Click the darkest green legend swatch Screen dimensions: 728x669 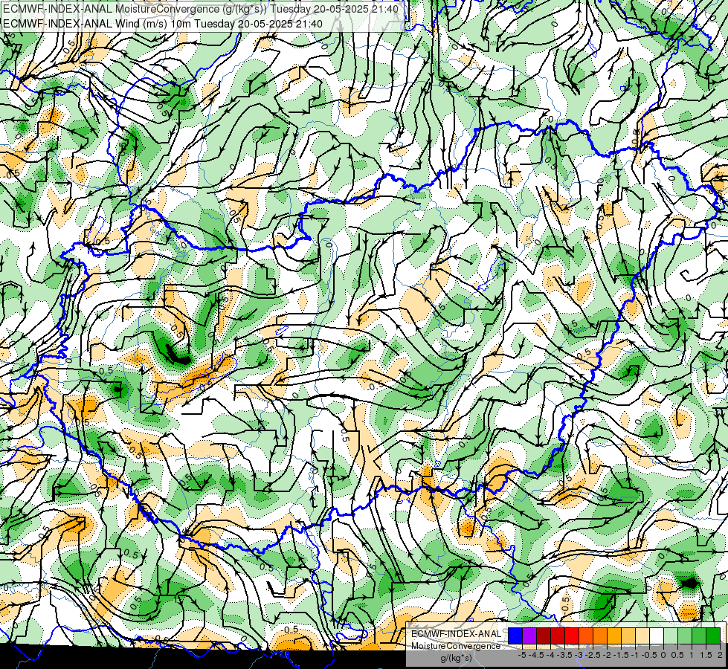pos(713,636)
